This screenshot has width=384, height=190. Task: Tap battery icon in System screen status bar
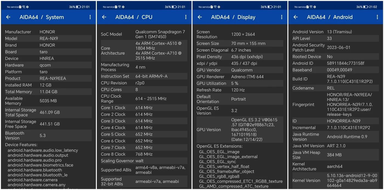coord(78,7)
